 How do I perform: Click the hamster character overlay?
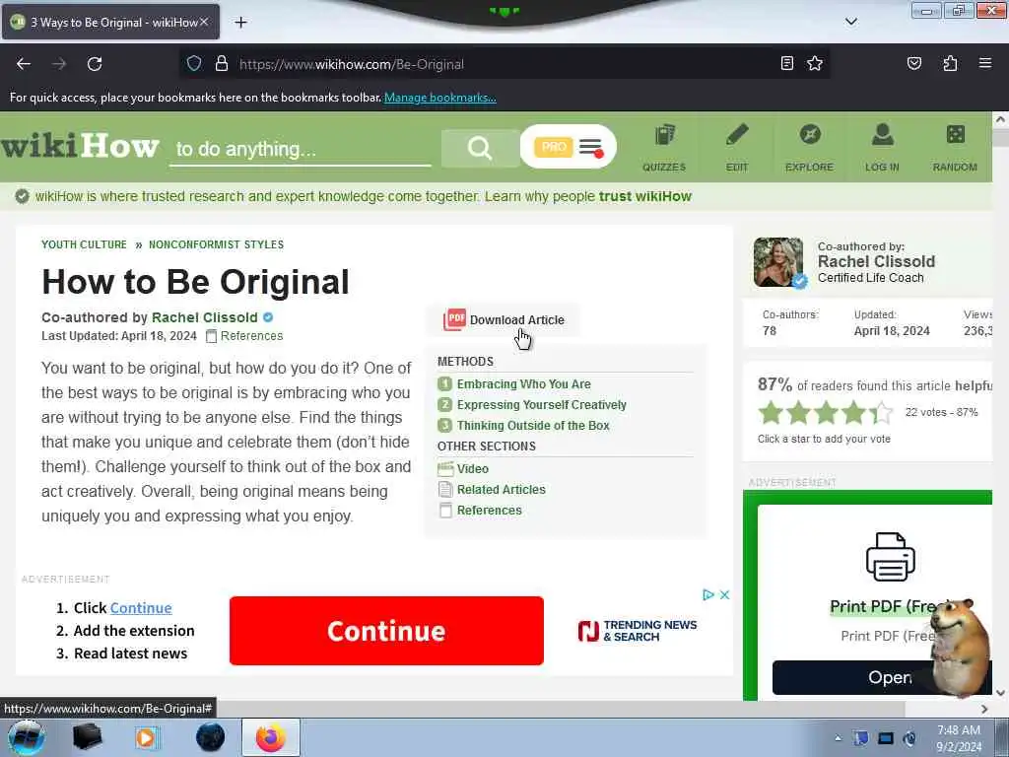point(959,649)
